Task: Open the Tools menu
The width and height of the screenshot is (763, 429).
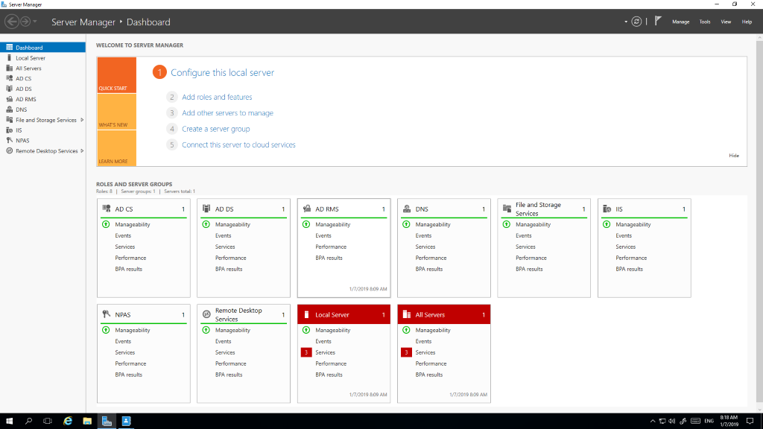Action: coord(704,22)
